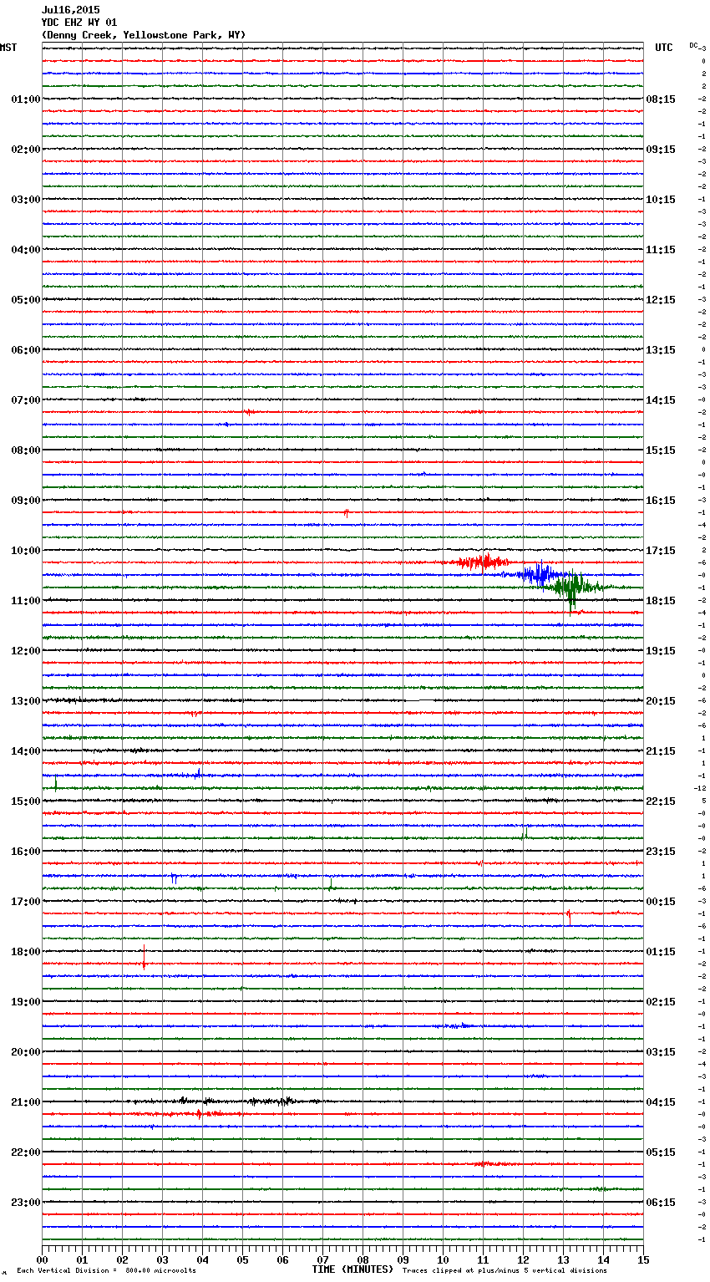Select the MST time label '11:00'
The image size is (710, 1282).
(x=25, y=601)
